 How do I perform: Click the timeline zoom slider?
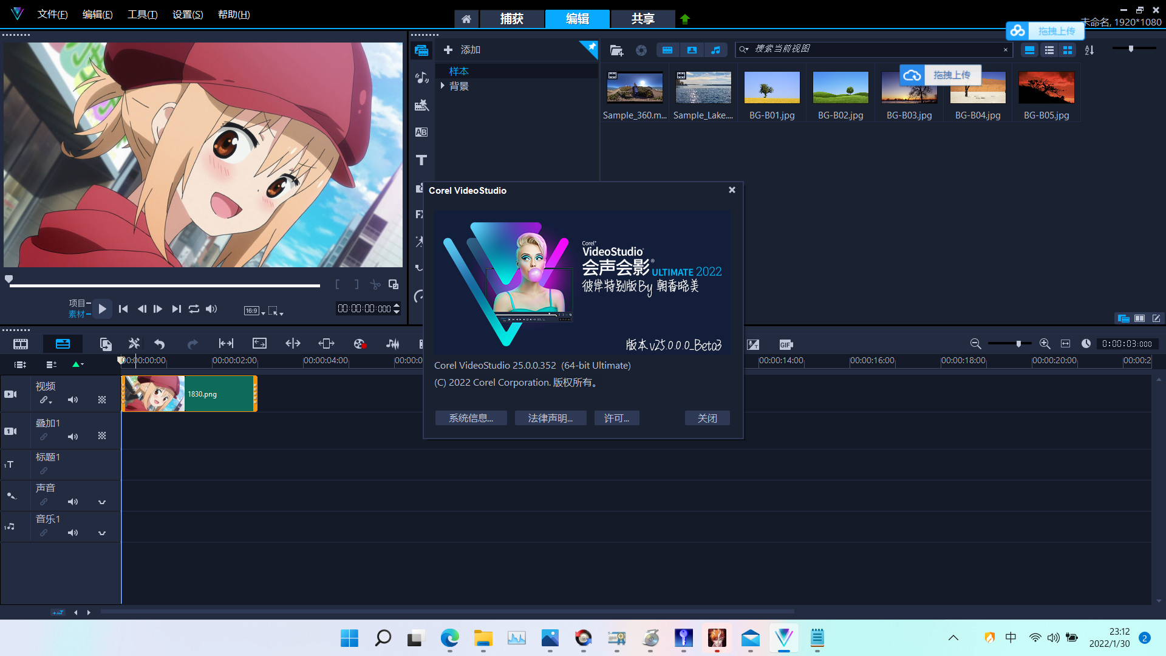click(1018, 344)
